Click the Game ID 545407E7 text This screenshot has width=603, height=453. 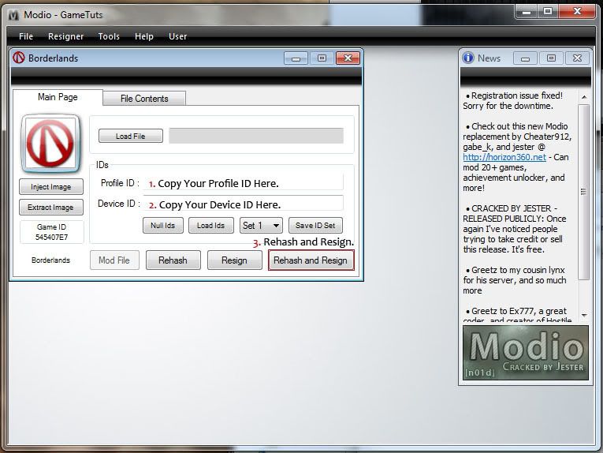(51, 232)
